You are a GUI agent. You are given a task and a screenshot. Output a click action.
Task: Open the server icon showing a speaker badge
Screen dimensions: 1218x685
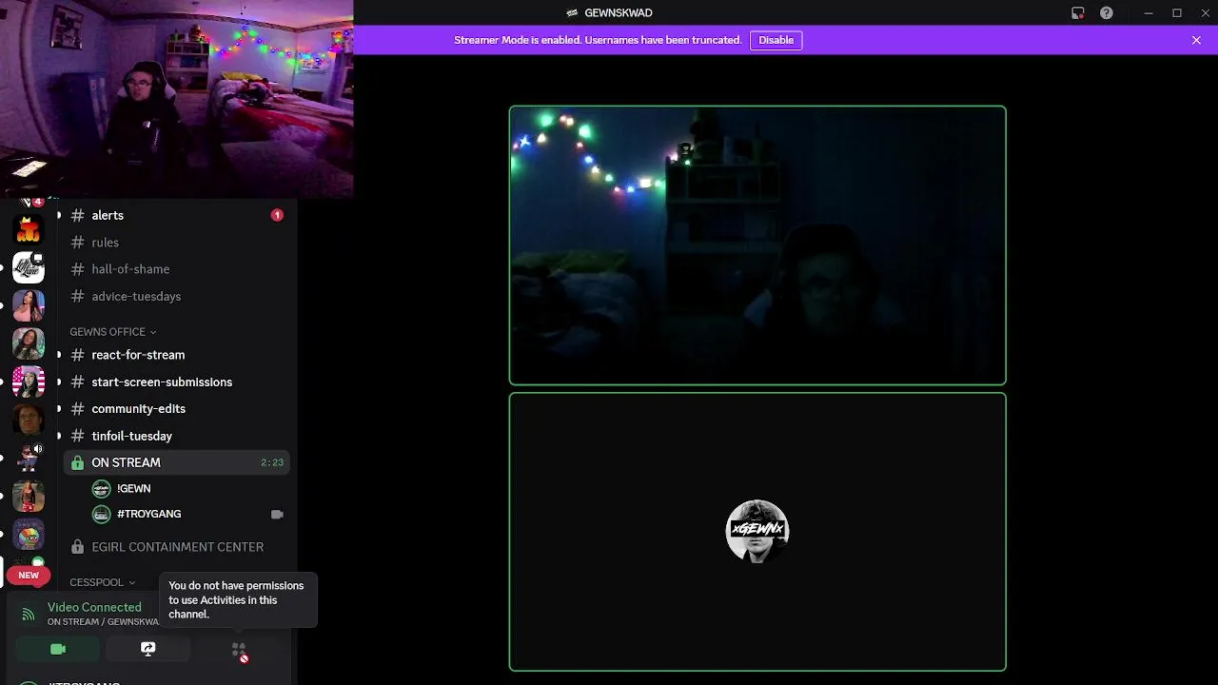tap(29, 458)
